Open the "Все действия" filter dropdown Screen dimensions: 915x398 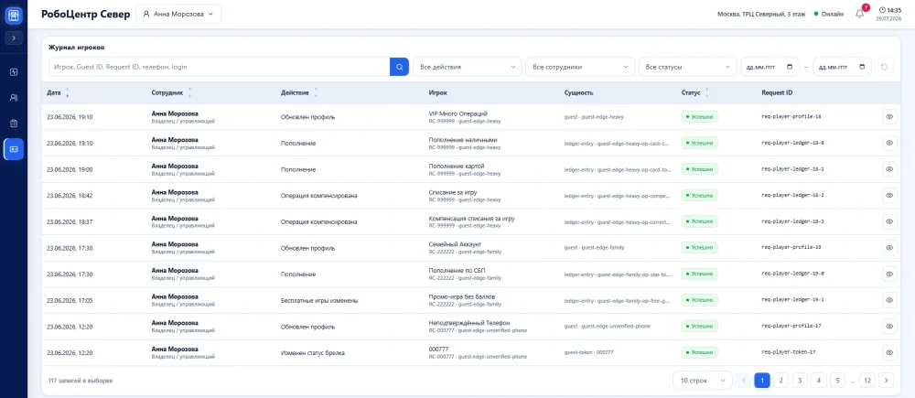[468, 67]
